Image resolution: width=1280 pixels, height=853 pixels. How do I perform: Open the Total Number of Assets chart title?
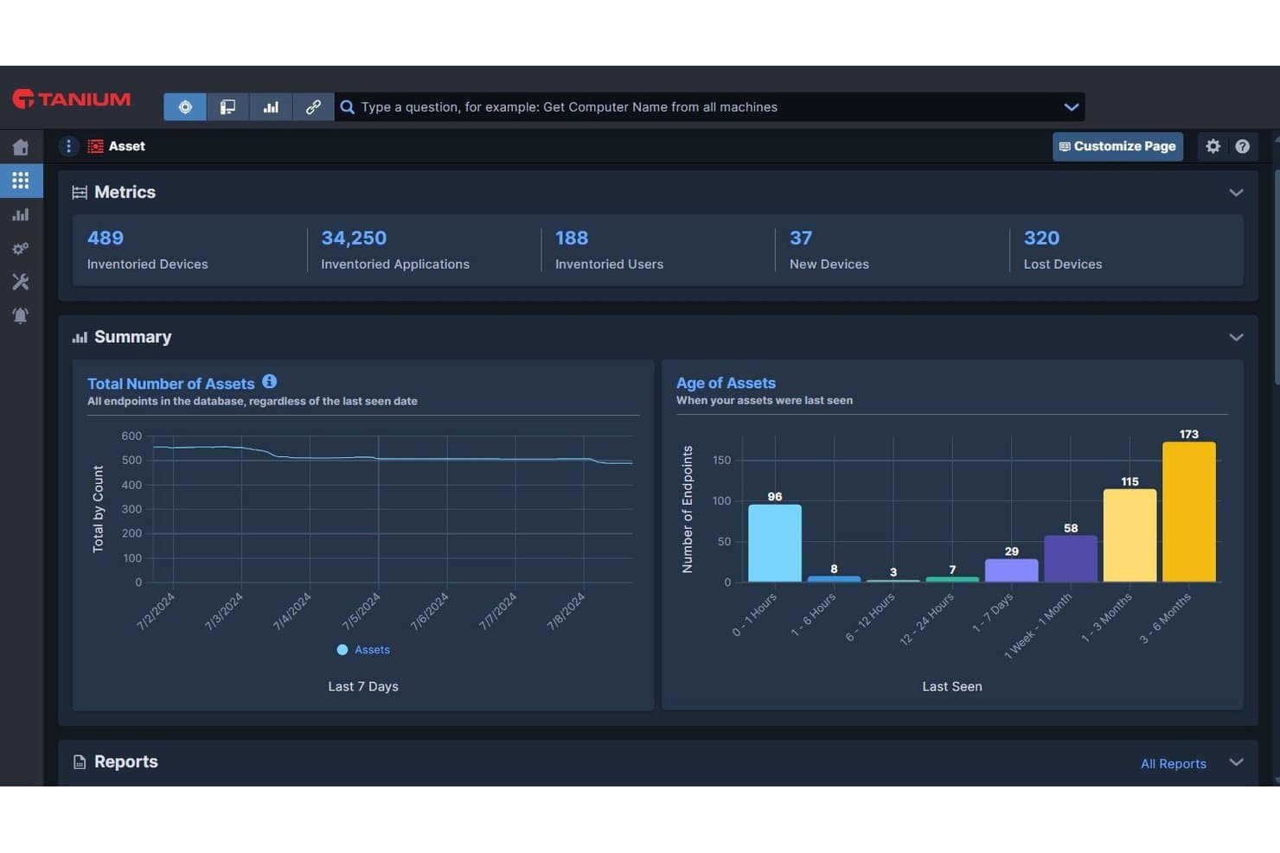[x=171, y=384]
